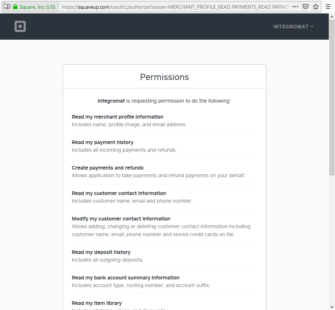Click the 'Square, Inc. (US)' site identity label
Image resolution: width=335 pixels, height=310 pixels.
pyautogui.click(x=37, y=7)
